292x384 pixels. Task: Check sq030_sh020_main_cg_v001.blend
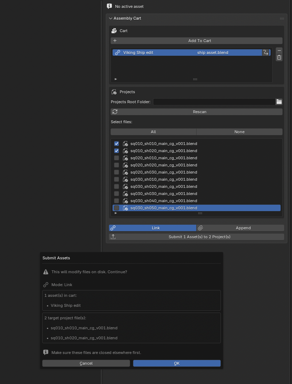[x=117, y=186]
